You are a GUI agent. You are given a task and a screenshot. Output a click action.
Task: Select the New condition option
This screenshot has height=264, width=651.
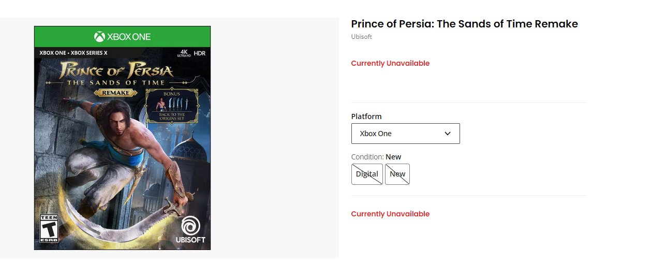(397, 174)
